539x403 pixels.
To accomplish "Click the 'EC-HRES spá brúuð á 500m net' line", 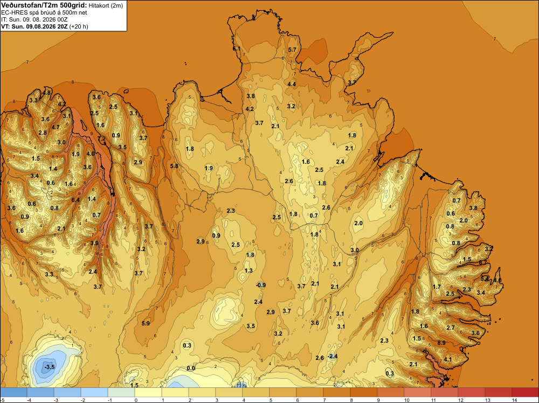I will pyautogui.click(x=44, y=12).
